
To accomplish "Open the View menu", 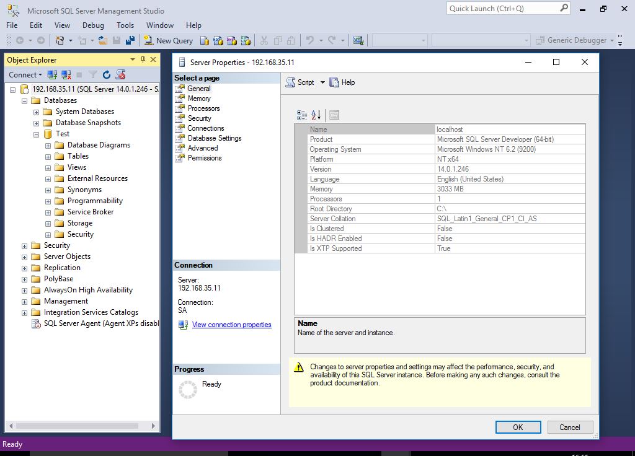I will click(62, 25).
